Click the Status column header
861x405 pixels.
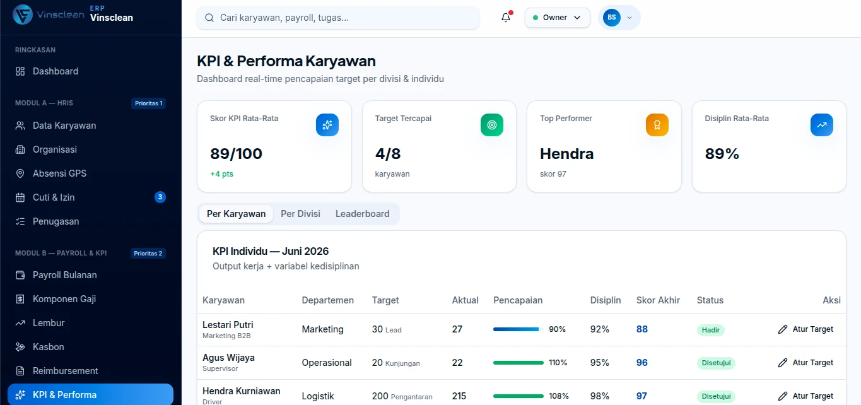pyautogui.click(x=710, y=300)
